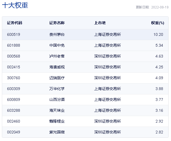Viewport: 171px width, 141px height.
Task: Select stock code 300760
Action: coord(14,78)
